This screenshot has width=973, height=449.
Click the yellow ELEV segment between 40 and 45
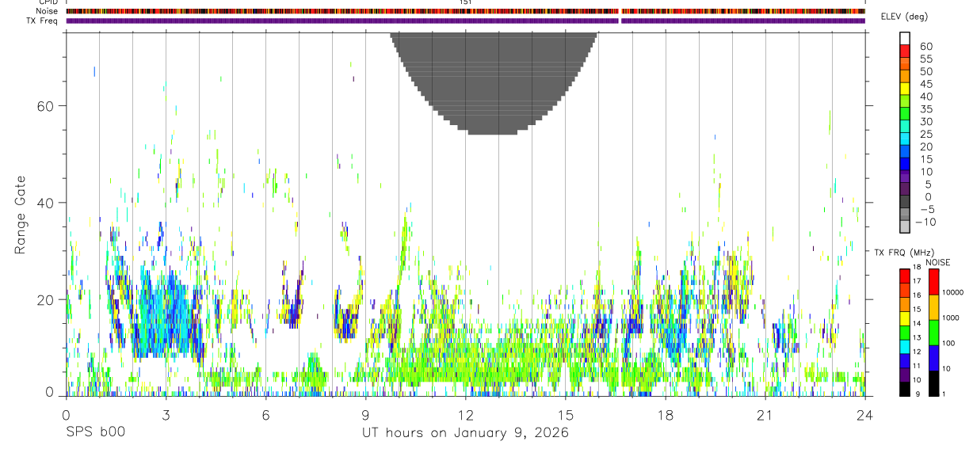point(905,89)
